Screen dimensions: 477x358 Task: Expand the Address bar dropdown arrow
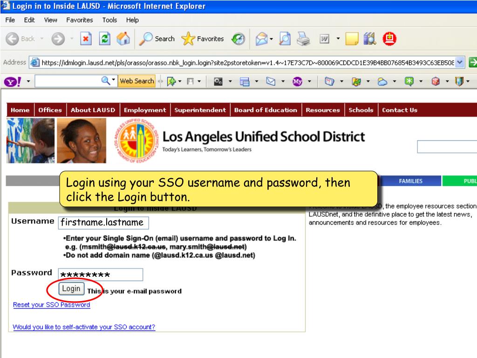tap(460, 62)
